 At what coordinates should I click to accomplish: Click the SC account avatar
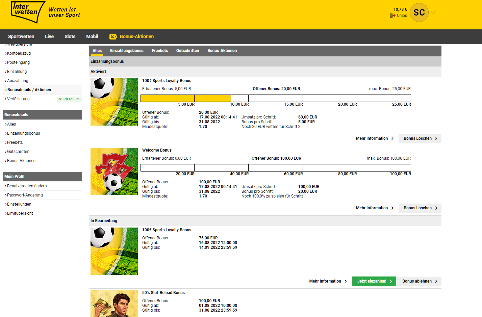pos(419,12)
